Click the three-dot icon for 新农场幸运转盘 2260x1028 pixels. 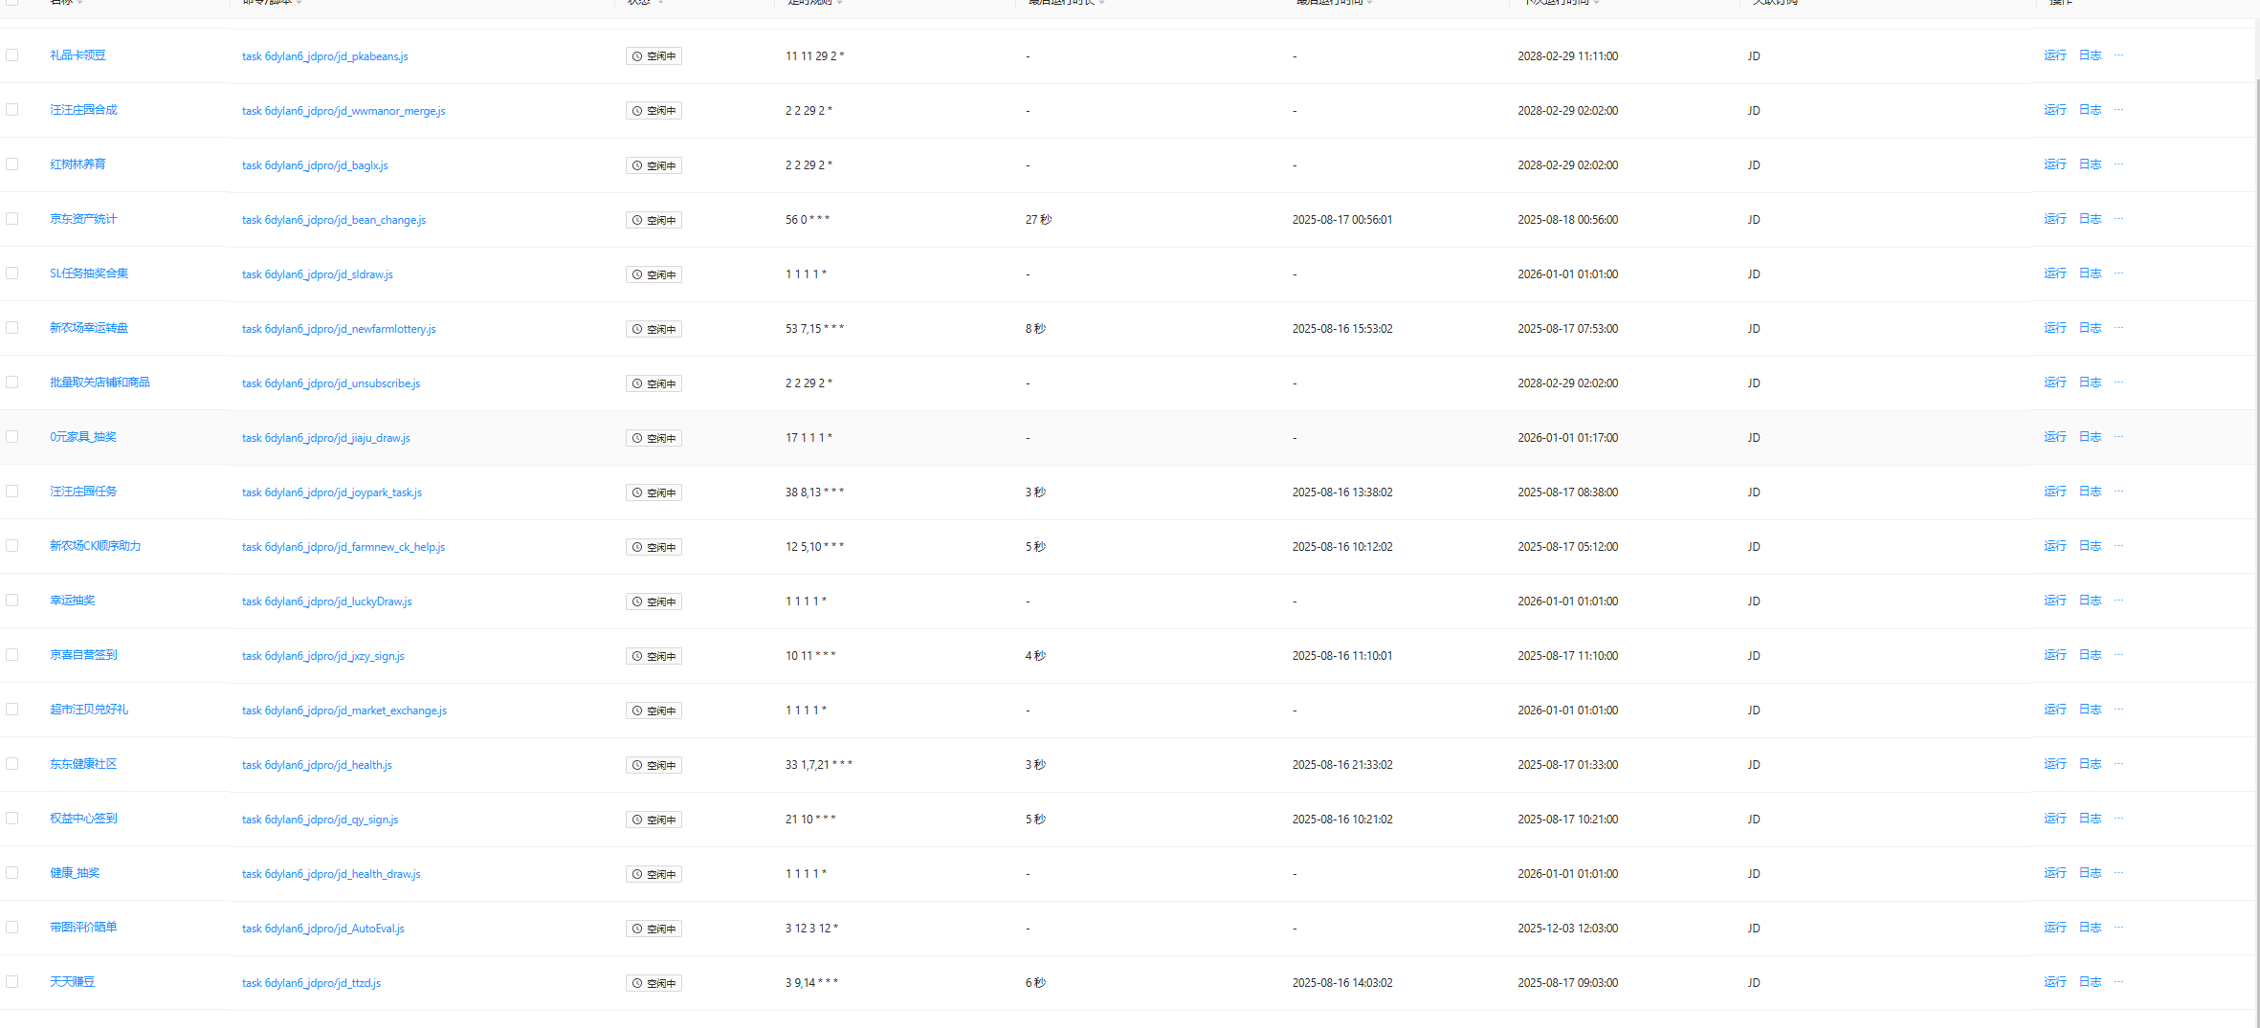2118,328
